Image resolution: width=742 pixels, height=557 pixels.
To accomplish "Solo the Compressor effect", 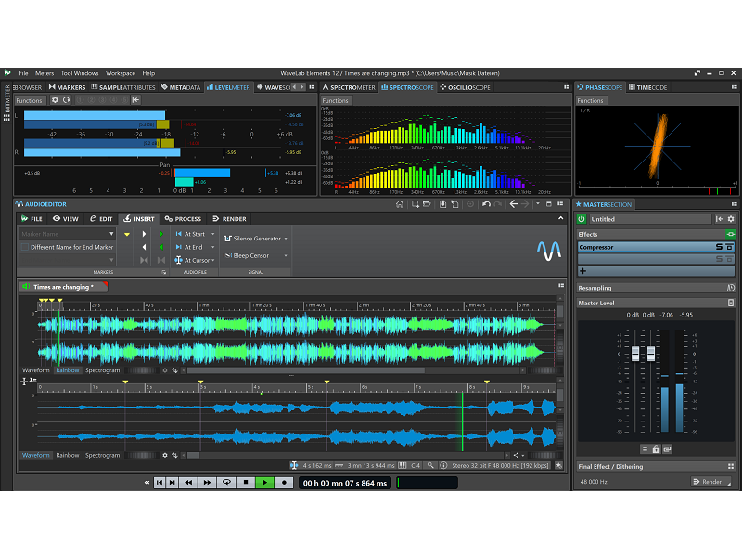I will click(719, 247).
